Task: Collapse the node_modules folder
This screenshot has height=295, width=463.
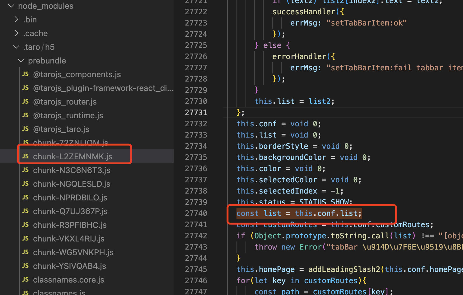Action: click(x=11, y=6)
